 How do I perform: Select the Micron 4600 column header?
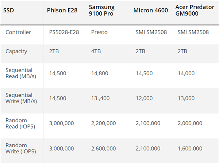[151, 10]
